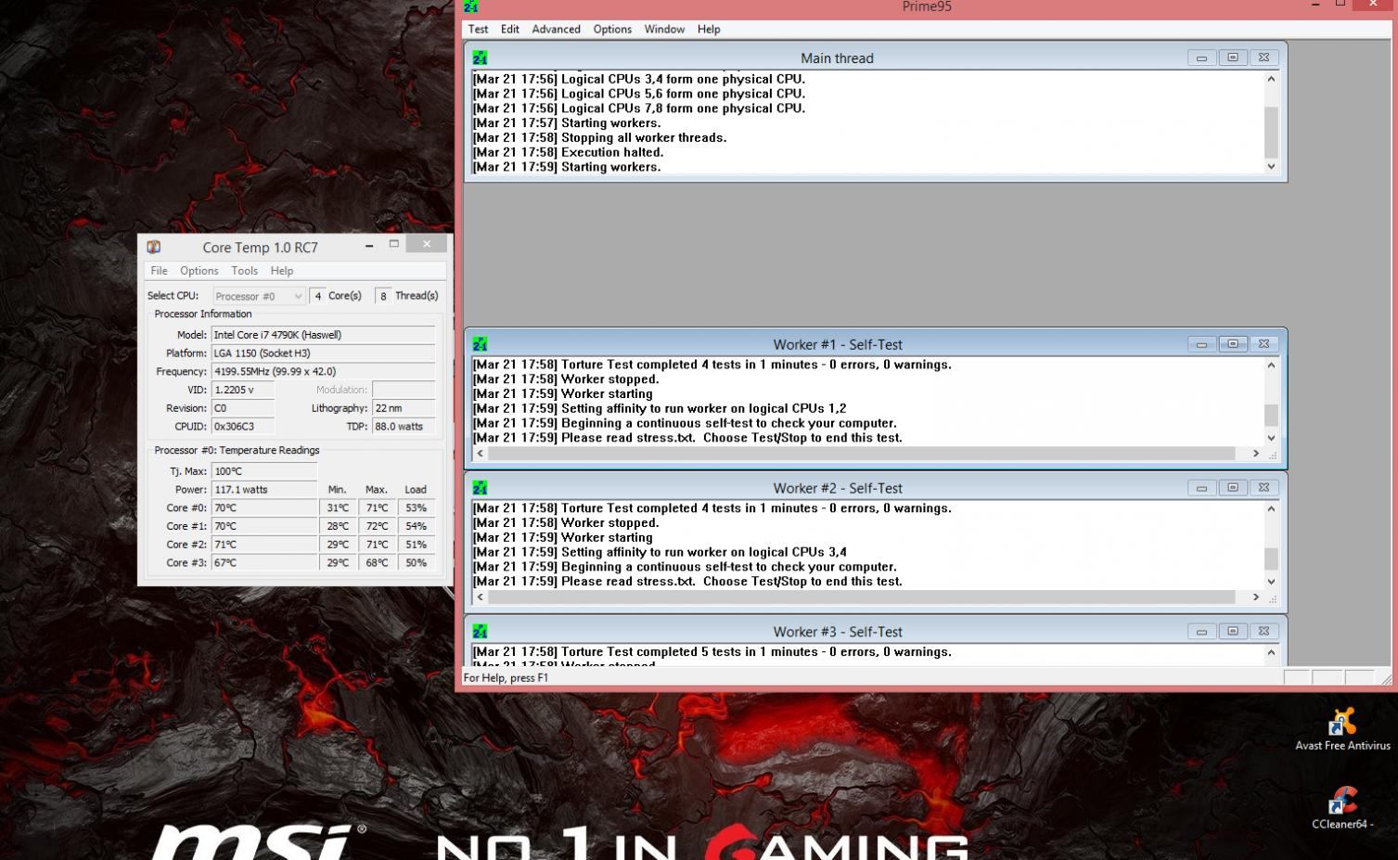The height and width of the screenshot is (860, 1398).
Task: Click Core #2 Min. value 29°C
Action: pyautogui.click(x=338, y=545)
